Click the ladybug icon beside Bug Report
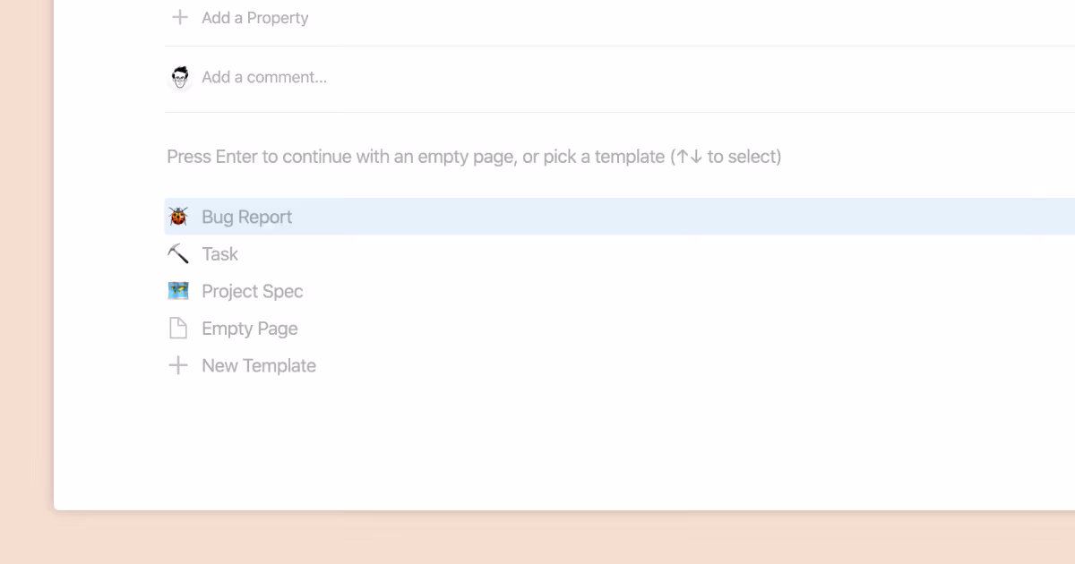 point(178,216)
